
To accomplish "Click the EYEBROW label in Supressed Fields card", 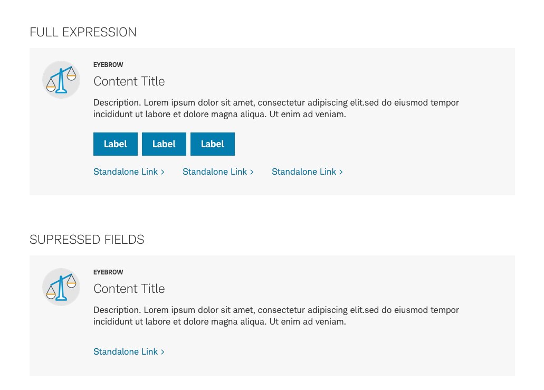I will pyautogui.click(x=108, y=272).
